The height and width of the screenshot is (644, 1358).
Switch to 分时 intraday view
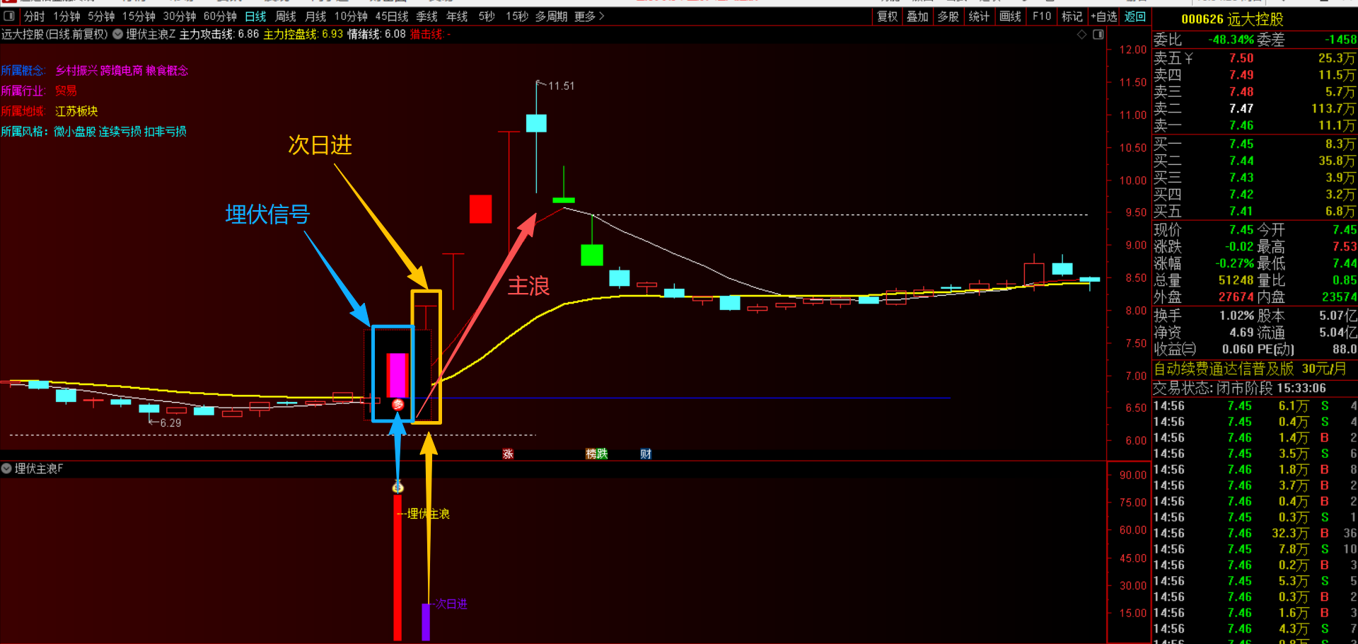click(x=34, y=16)
